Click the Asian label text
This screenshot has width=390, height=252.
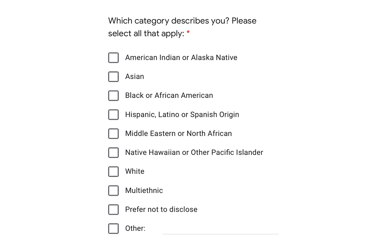coord(135,76)
